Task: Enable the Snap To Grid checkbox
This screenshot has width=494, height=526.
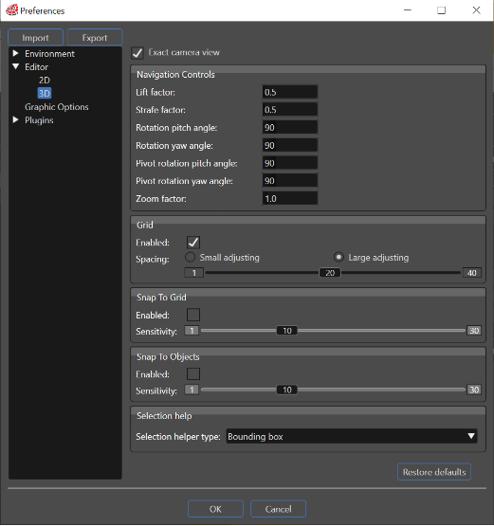Action: coord(193,315)
